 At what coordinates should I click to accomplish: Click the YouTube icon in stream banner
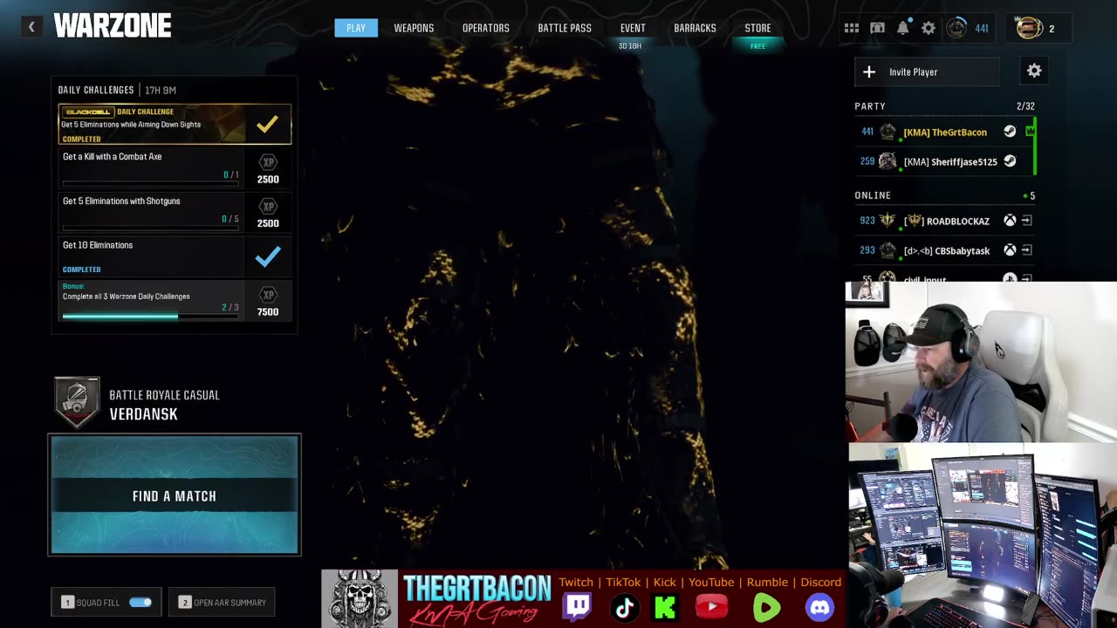(711, 606)
